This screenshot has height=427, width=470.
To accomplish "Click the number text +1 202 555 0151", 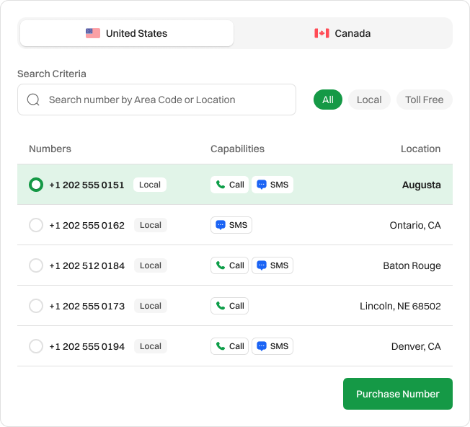I will click(87, 185).
